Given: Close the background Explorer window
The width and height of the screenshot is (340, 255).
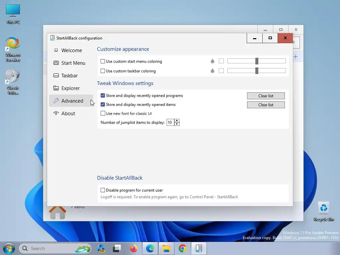Looking at the screenshot, I should click(x=296, y=30).
